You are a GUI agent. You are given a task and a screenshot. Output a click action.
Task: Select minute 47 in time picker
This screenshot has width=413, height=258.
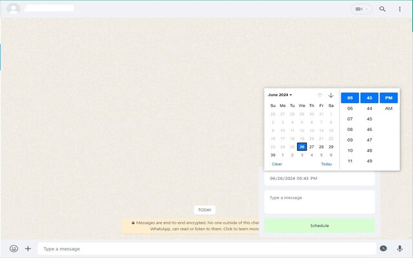point(369,140)
